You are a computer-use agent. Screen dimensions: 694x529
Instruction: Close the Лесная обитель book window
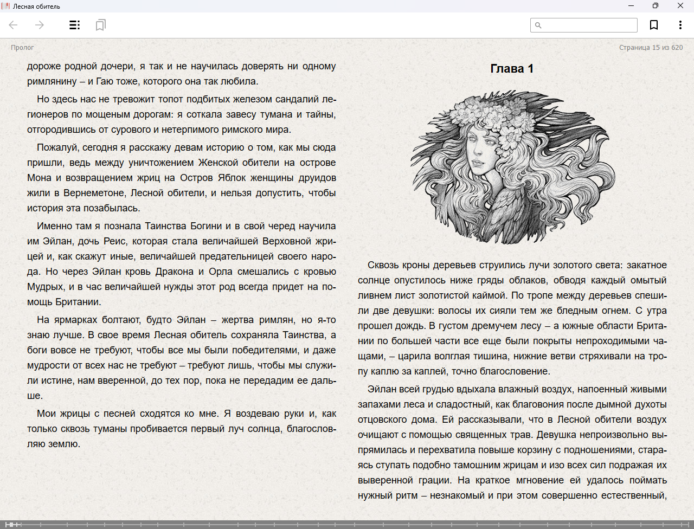[x=680, y=6]
